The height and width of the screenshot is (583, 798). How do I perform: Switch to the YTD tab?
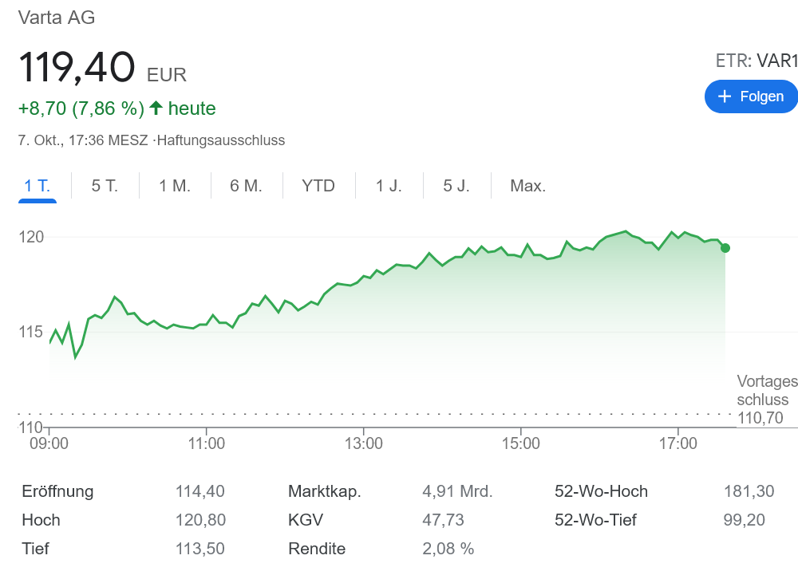point(318,186)
